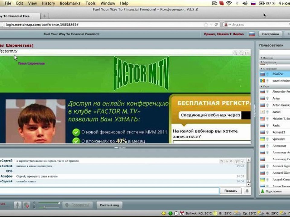Viewport: 290px width, 217px height.
Task: Toggle the microphone button
Action: pos(18,205)
